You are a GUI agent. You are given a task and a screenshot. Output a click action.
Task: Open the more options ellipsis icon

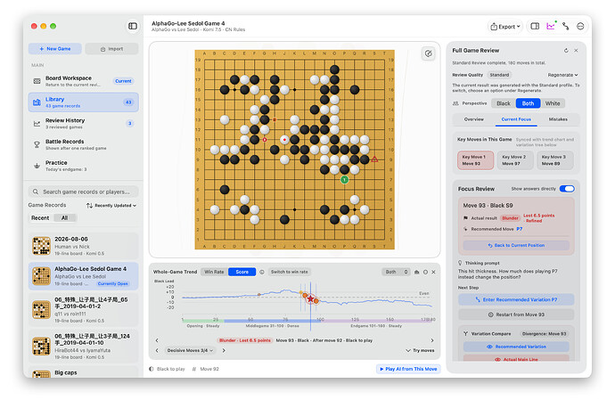click(580, 26)
